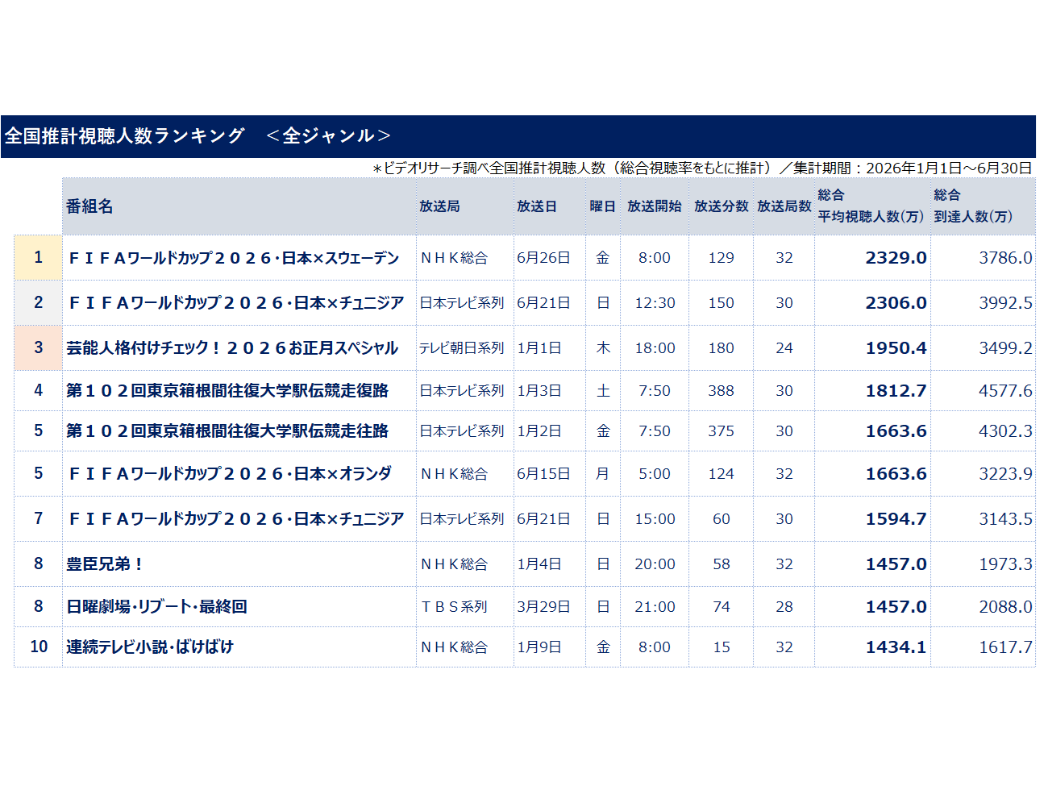Click broadcast date 1月3日
Viewport: 1048px width, 786px height.
coord(539,391)
